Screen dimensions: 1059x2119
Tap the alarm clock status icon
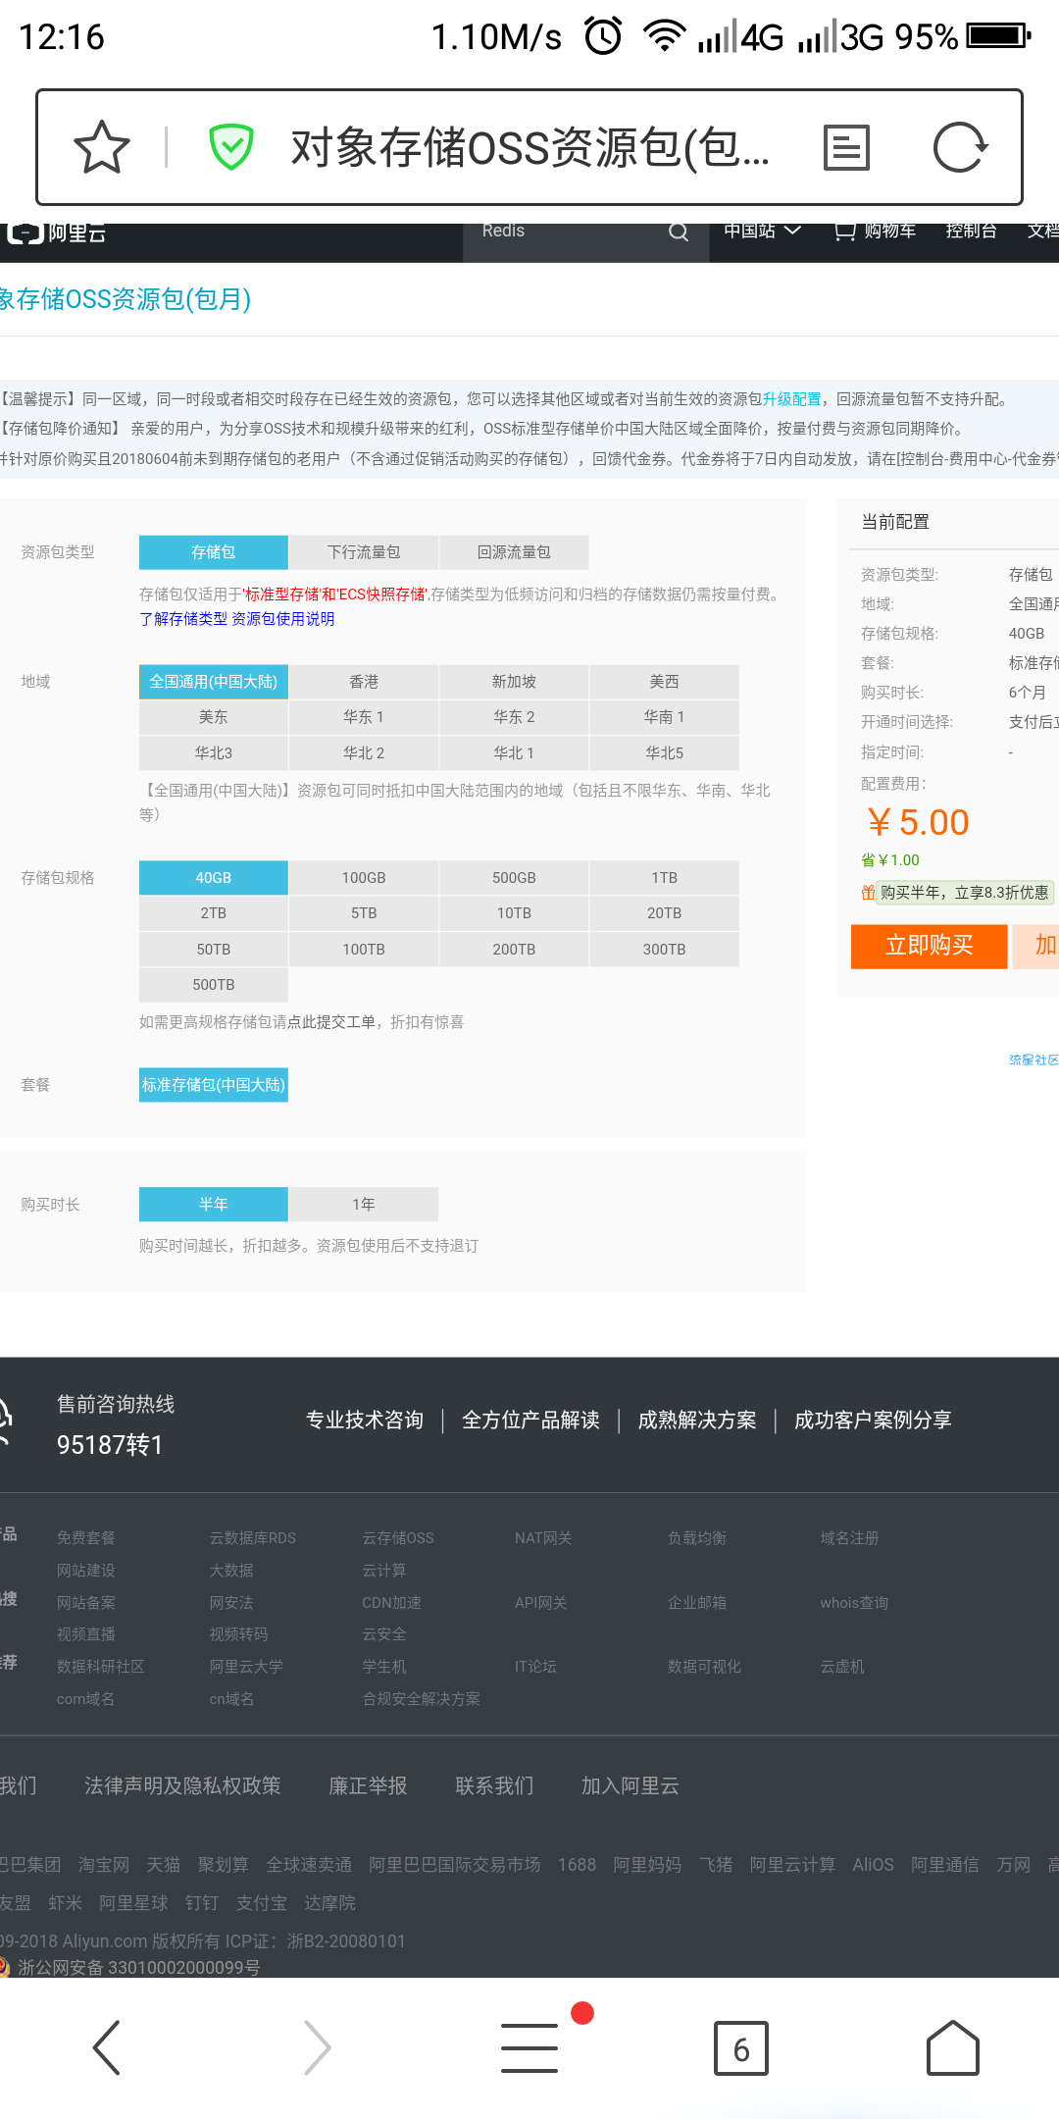coord(603,36)
